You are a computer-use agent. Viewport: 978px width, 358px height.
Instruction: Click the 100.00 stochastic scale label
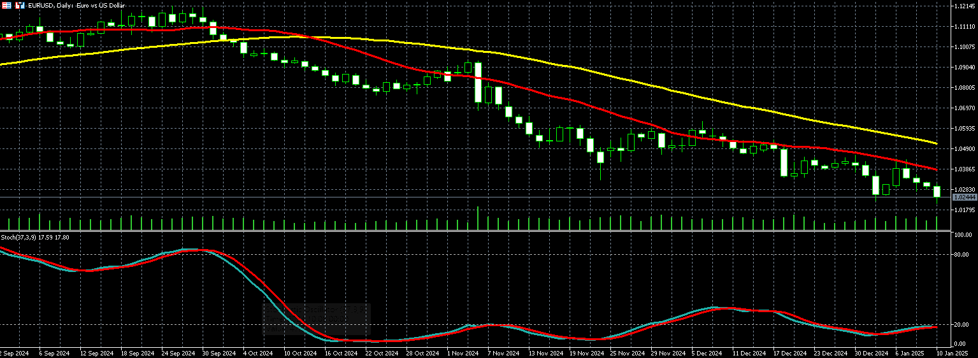click(x=962, y=235)
